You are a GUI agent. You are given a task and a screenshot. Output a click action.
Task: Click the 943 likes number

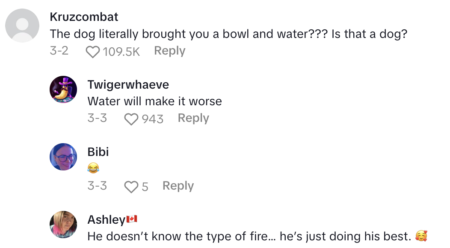153,119
